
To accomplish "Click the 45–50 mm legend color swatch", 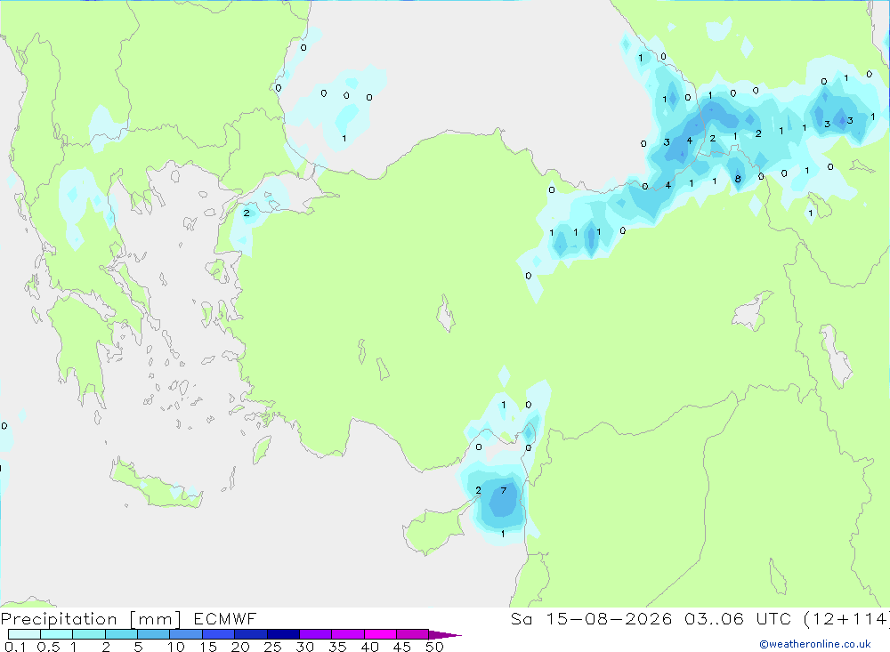I will [412, 634].
